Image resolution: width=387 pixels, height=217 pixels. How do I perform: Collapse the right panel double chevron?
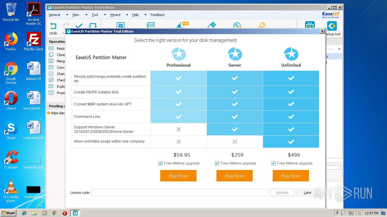(339, 49)
